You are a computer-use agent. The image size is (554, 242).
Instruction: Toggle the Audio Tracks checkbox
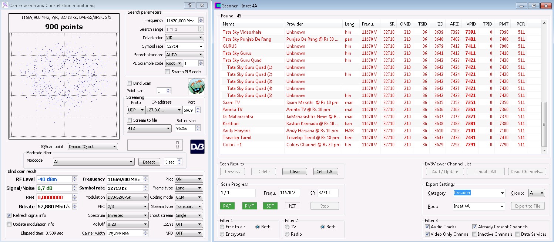(x=427, y=227)
